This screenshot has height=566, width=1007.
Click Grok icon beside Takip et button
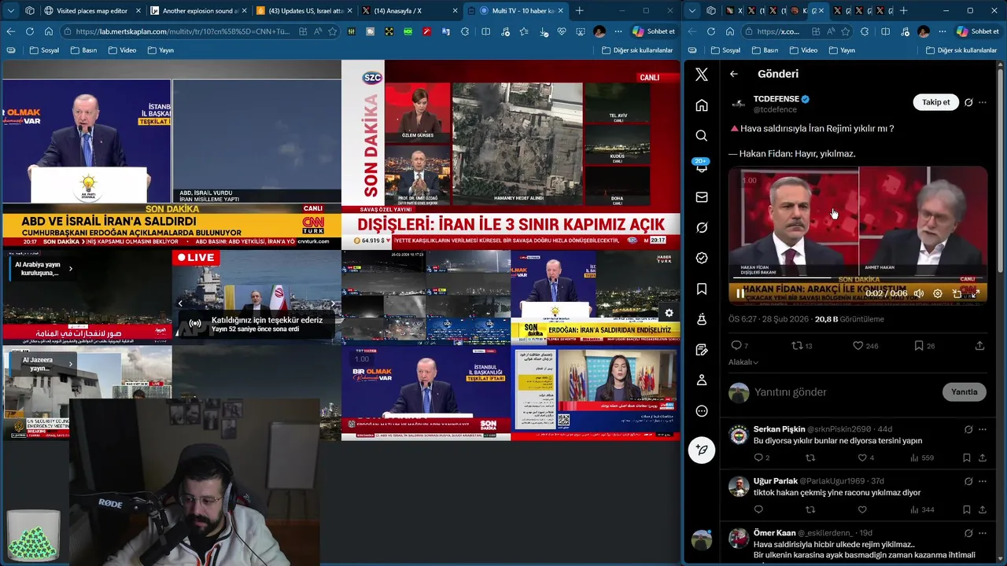click(x=968, y=102)
